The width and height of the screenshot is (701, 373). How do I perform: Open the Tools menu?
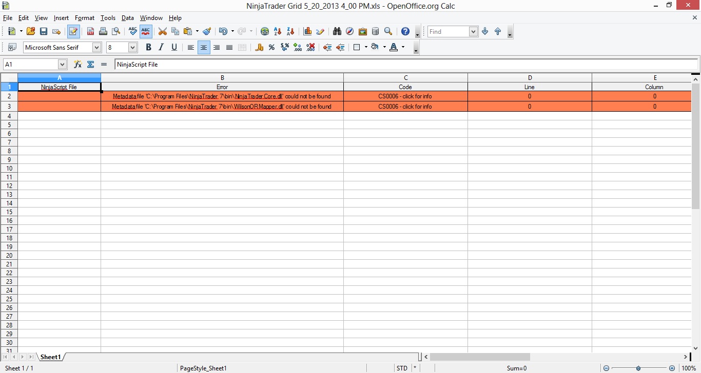pos(108,18)
